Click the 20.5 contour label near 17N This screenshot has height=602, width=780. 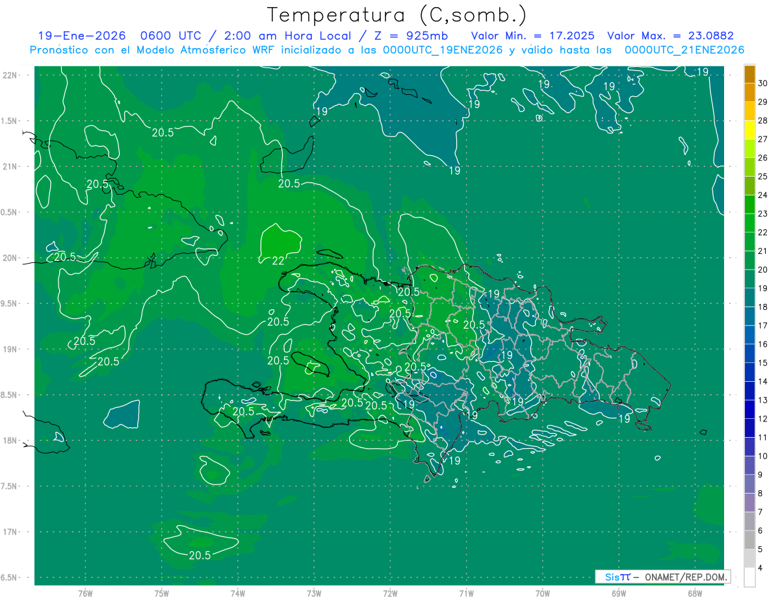pos(200,555)
